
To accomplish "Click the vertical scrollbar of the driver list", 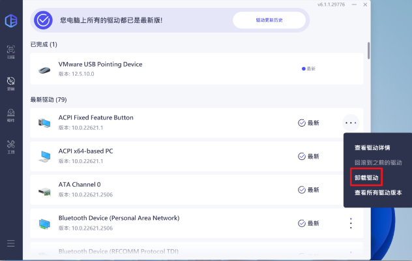I will pyautogui.click(x=368, y=51).
